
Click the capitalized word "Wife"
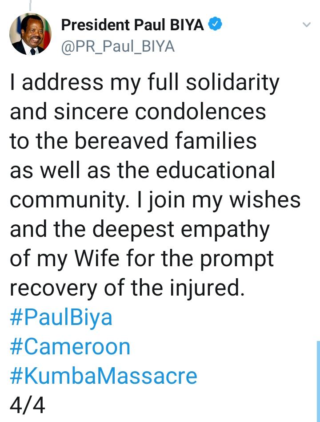(x=97, y=258)
